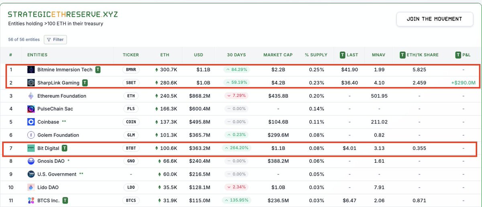Click the COIN ticker badge
This screenshot has width=482, height=207.
131,122
